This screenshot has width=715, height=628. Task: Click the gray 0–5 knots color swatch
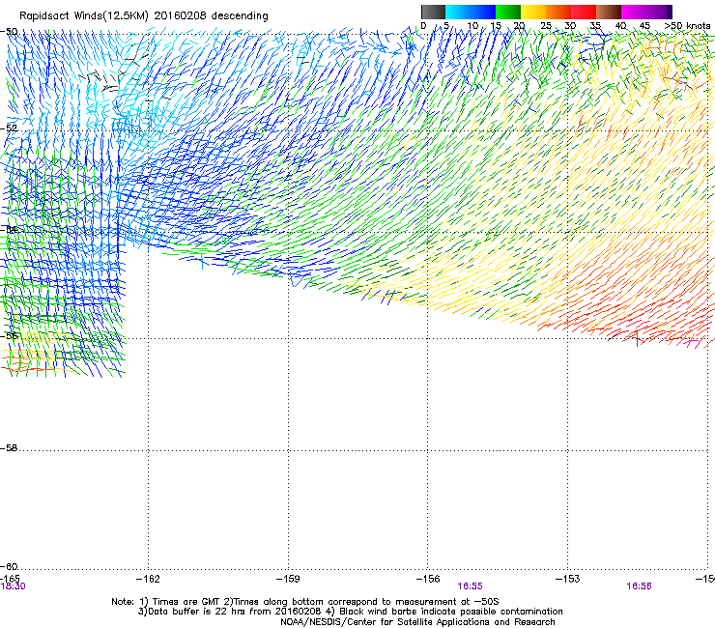[433, 12]
